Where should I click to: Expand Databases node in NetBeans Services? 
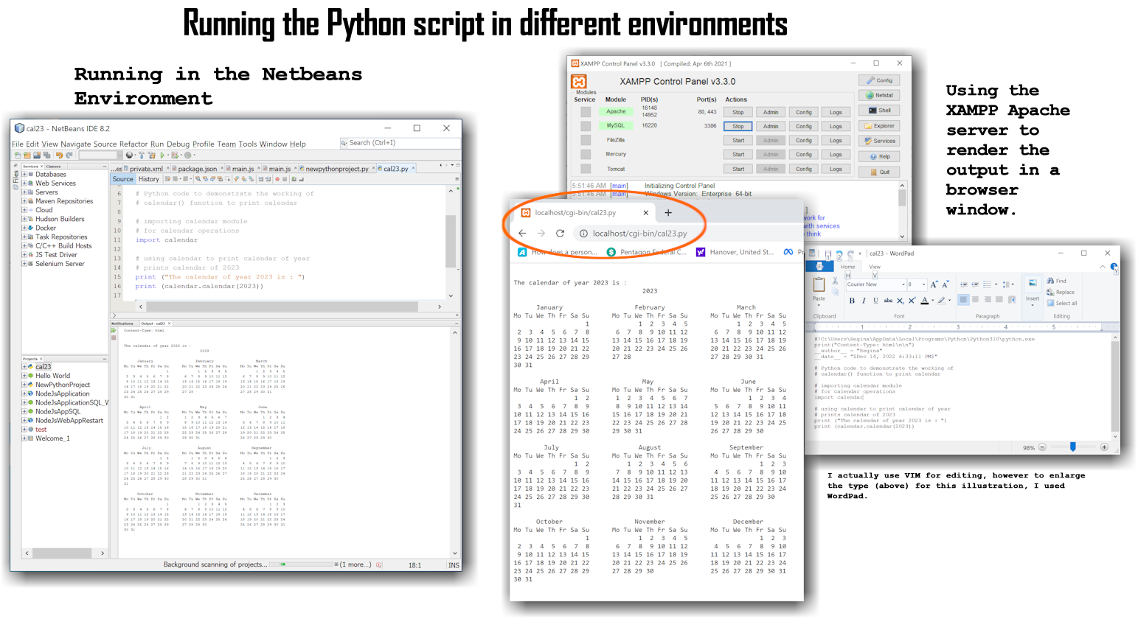click(x=24, y=175)
